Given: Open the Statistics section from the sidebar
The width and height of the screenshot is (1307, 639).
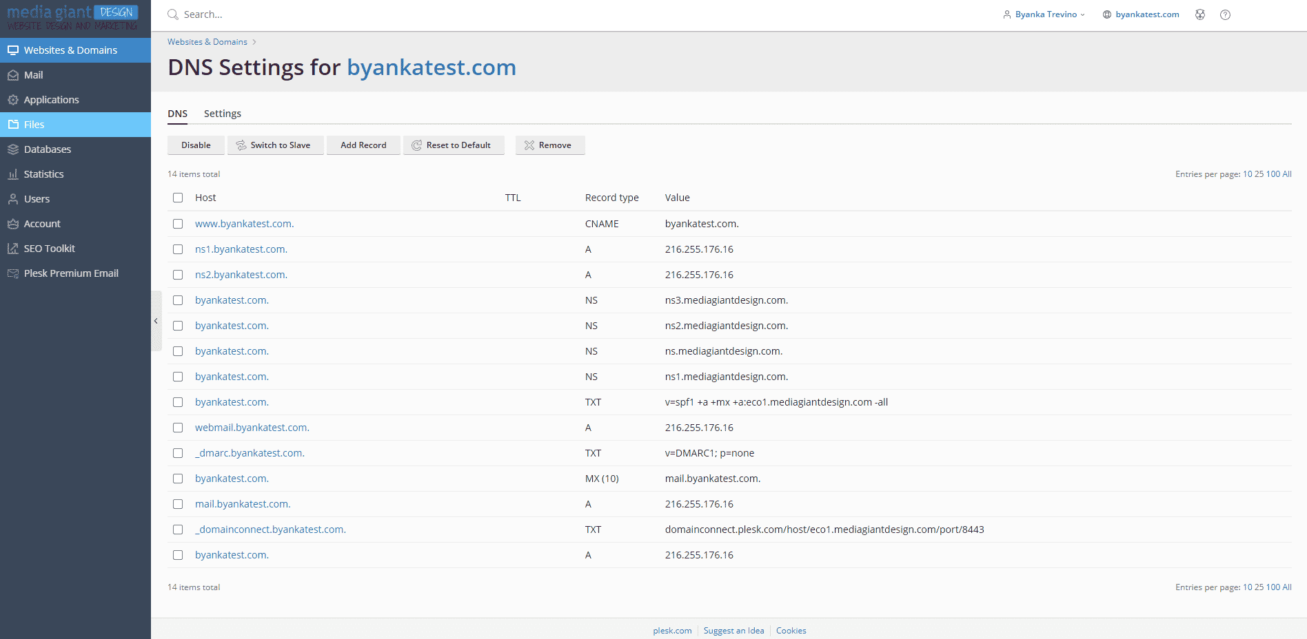Looking at the screenshot, I should pyautogui.click(x=13, y=174).
